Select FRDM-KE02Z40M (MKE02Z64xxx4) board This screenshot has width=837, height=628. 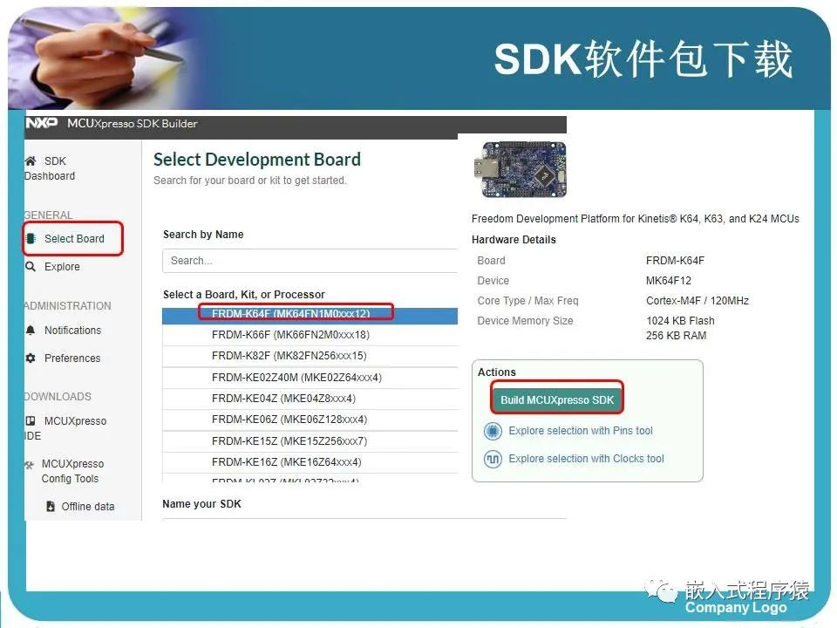[x=310, y=378]
